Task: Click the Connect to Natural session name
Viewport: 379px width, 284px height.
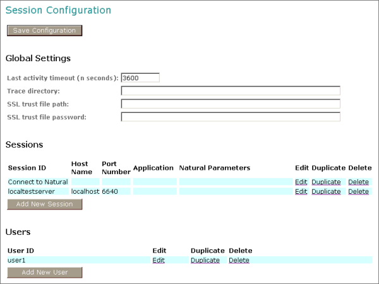Action: click(37, 182)
